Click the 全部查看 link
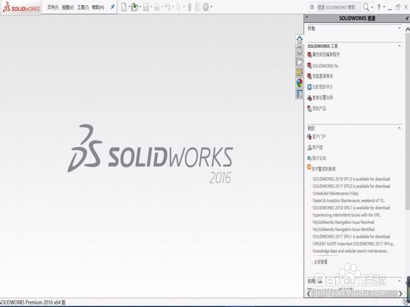 pyautogui.click(x=321, y=262)
